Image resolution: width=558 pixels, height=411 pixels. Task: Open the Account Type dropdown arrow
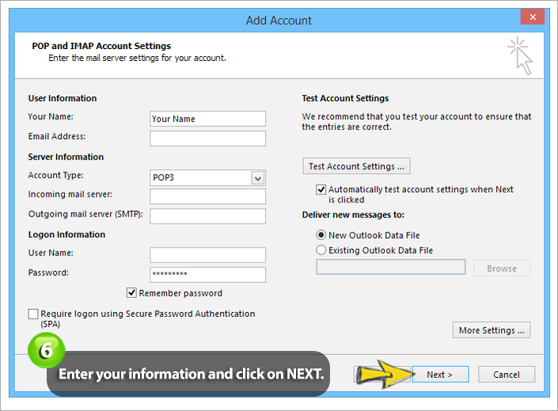(x=258, y=178)
